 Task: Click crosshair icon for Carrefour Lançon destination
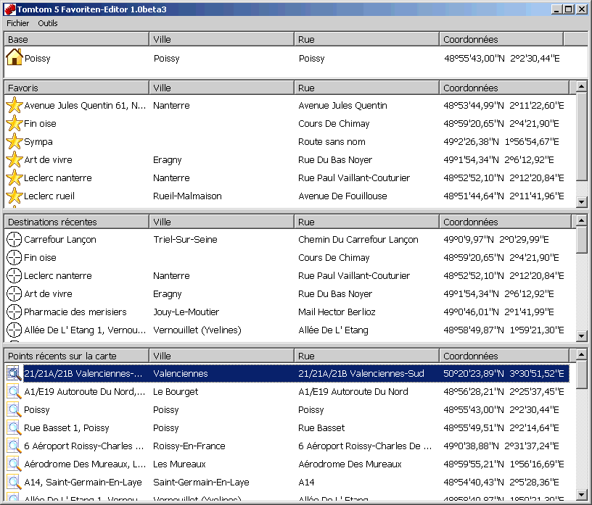pos(15,240)
